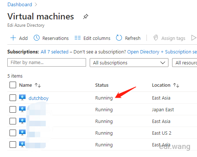
Task: Click All 7 selected subscriptions link
Action: (x=55, y=52)
